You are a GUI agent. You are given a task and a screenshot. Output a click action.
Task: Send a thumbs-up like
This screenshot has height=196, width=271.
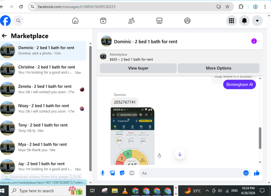(256, 173)
